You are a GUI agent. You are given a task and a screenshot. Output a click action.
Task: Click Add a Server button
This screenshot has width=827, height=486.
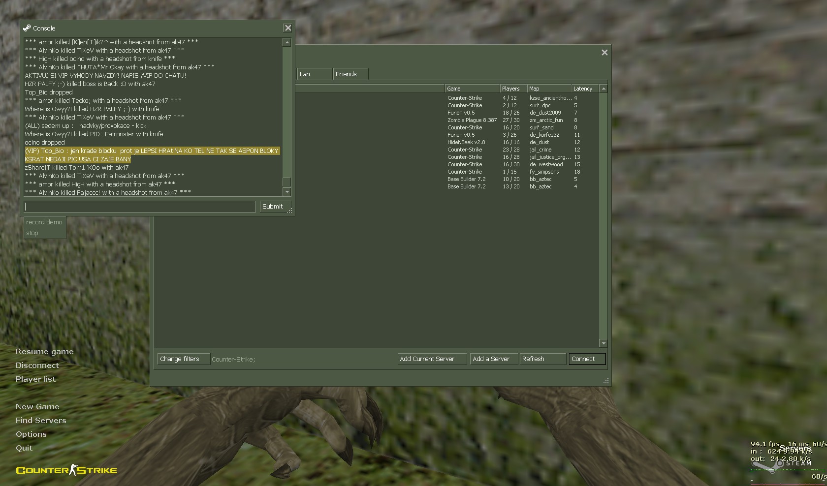click(494, 359)
